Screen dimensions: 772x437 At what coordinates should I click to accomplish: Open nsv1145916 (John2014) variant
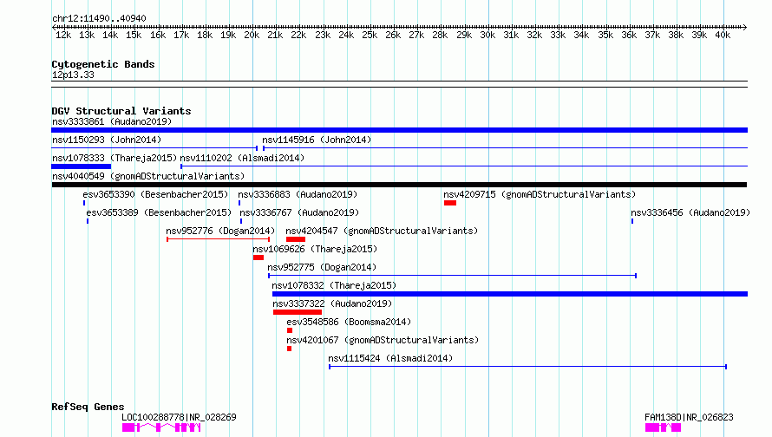click(317, 140)
